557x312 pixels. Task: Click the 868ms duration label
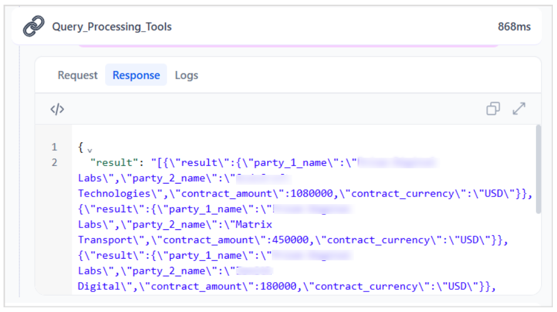click(x=514, y=26)
